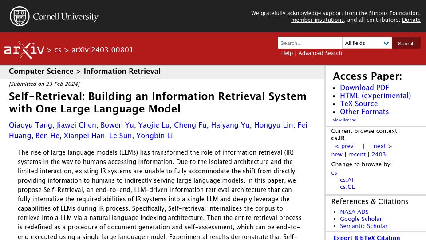426x240 pixels.
Task: Open the recent listings link
Action: [x=357, y=155]
